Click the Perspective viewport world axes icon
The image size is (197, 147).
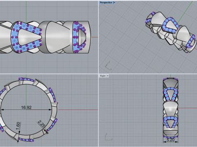click(x=108, y=66)
